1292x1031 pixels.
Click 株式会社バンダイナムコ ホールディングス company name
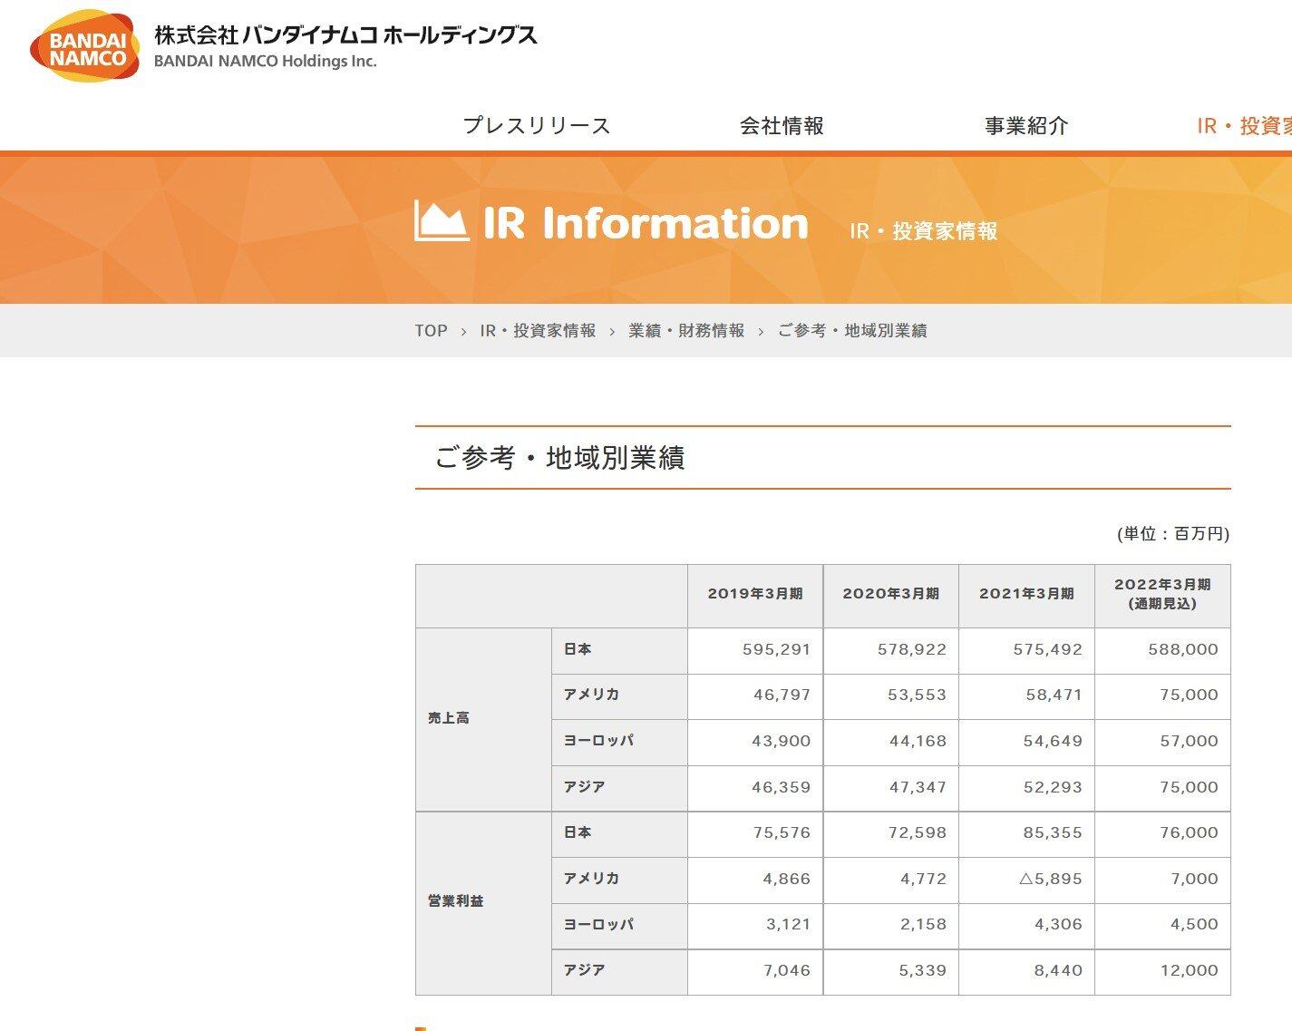click(x=345, y=35)
